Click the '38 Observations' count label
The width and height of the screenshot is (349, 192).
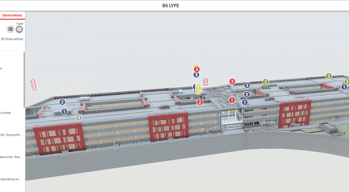point(12,39)
